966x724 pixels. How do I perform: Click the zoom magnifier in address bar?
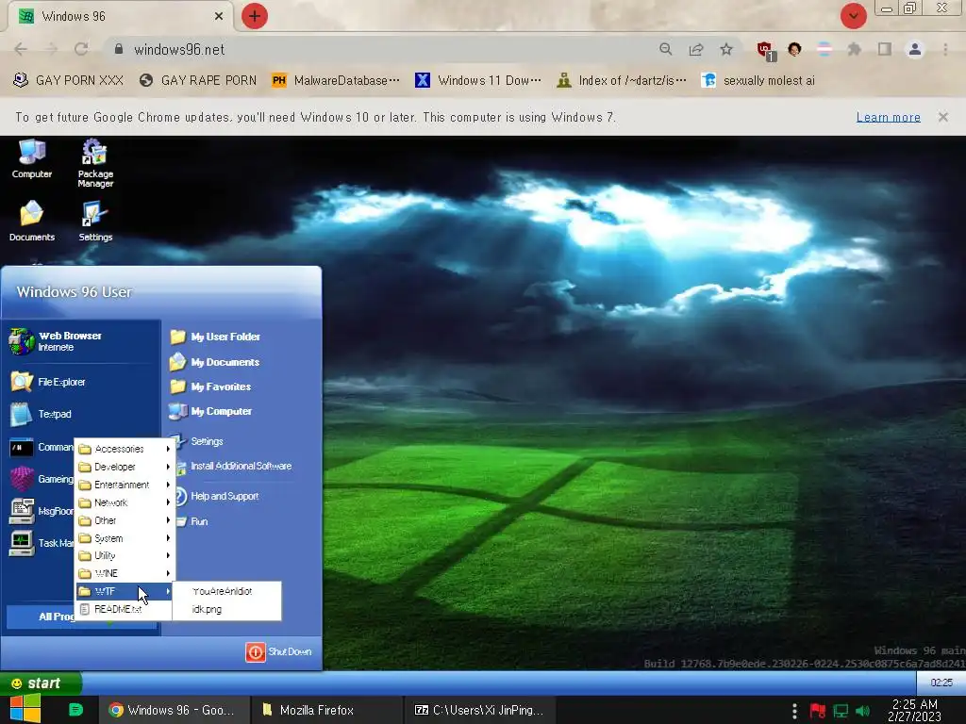tap(665, 49)
